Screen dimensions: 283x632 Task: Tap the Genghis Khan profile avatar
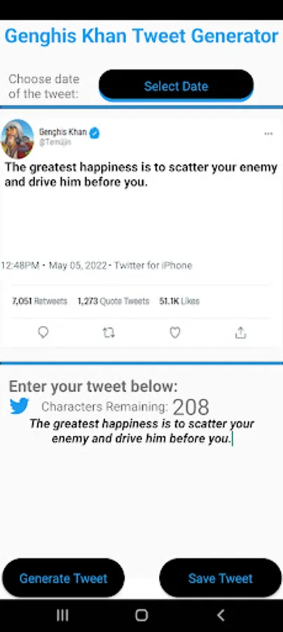point(18,139)
